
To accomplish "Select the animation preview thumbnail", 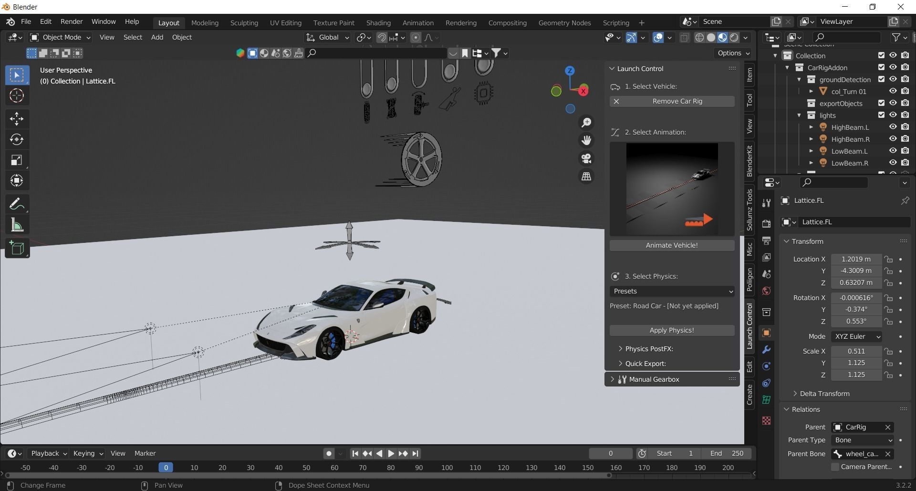I will click(x=672, y=189).
